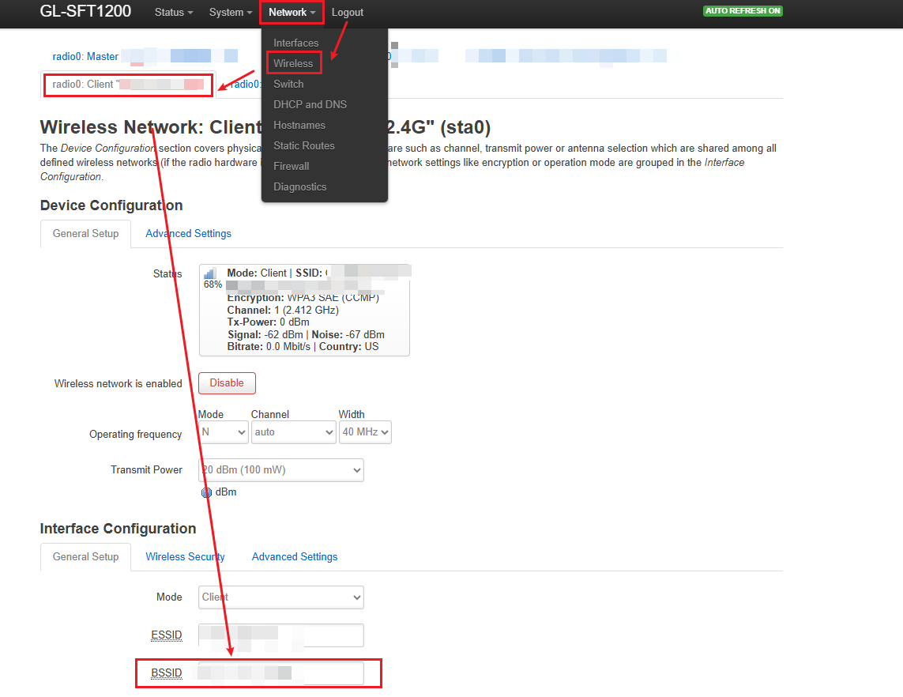Viewport: 903px width, 697px height.
Task: Click the signal strength icon in Status
Action: coord(210,273)
